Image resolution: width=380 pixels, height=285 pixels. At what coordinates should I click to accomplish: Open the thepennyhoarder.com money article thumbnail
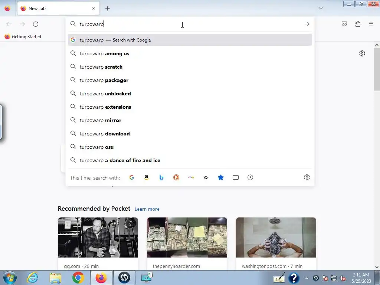click(187, 237)
